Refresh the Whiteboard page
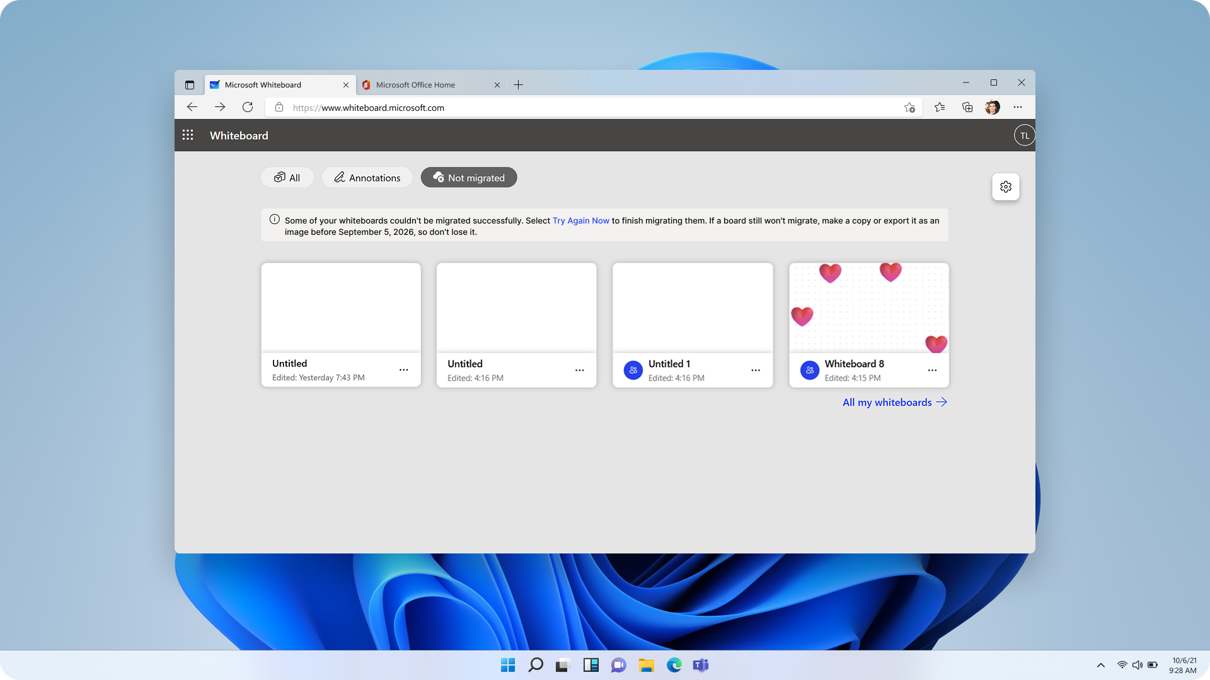1210x680 pixels. tap(248, 107)
